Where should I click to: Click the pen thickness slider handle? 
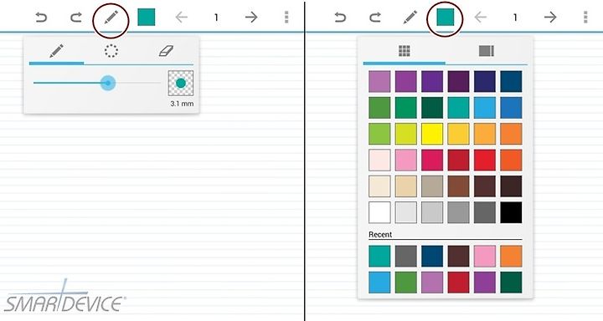[x=108, y=83]
